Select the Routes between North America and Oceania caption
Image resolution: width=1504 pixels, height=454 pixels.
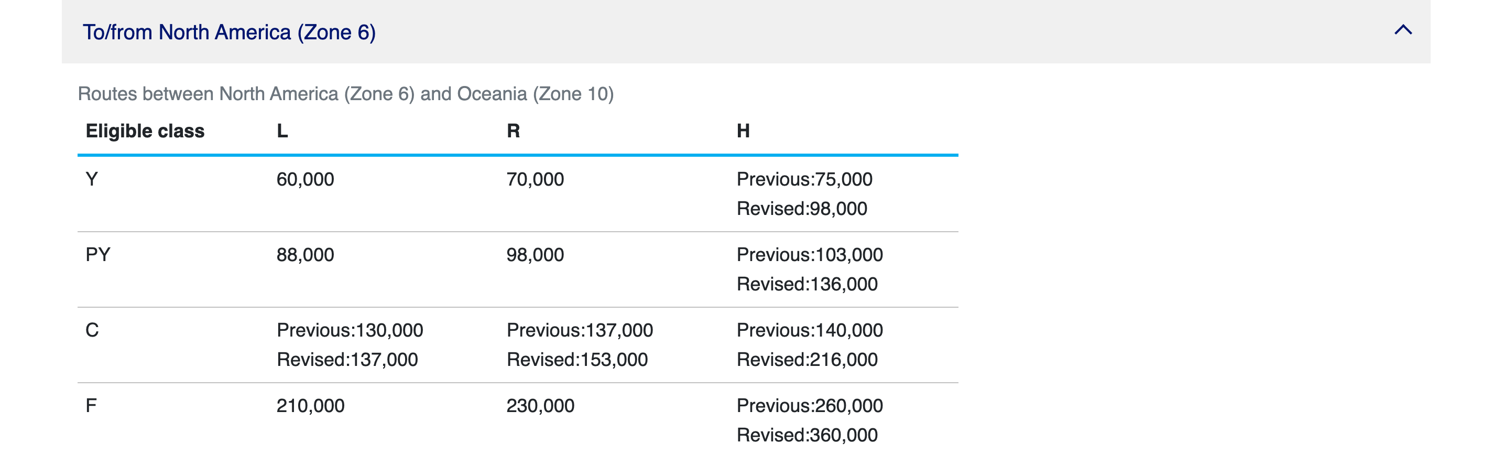(345, 93)
